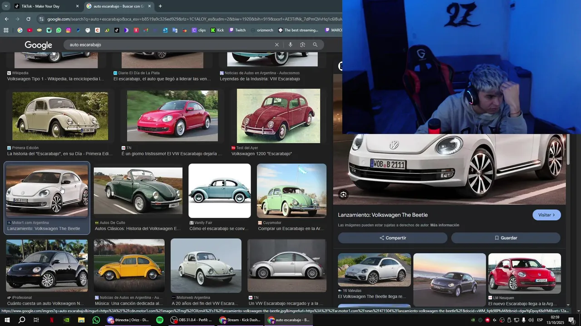Open the related 16 Valvulas Beetle image
Image resolution: width=581 pixels, height=326 pixels.
click(x=374, y=269)
